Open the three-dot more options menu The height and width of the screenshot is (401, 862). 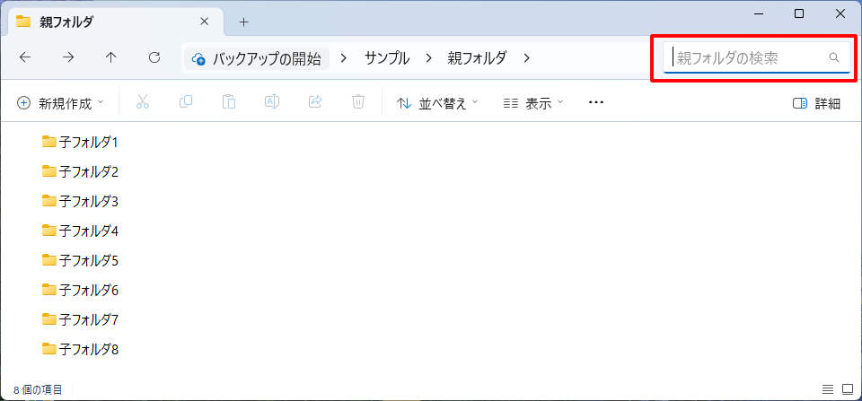click(596, 102)
